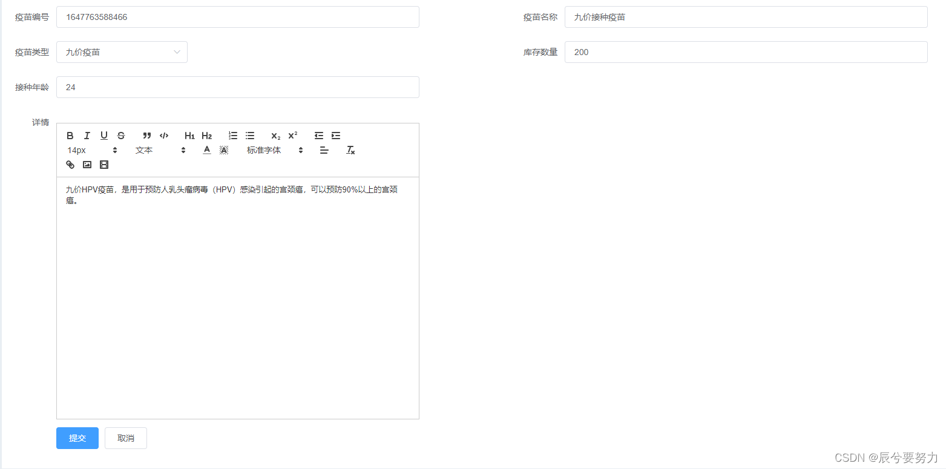The height and width of the screenshot is (469, 946).
Task: Focus the 疫苗名称 input field
Action: [x=746, y=17]
